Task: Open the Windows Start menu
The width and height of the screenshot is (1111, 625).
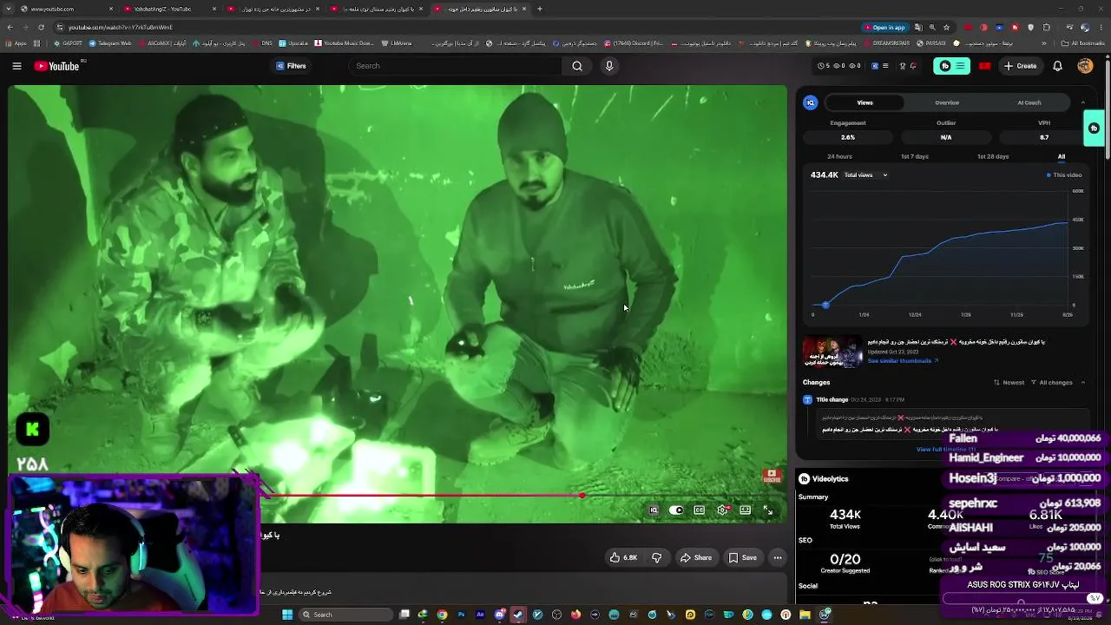Action: tap(287, 615)
